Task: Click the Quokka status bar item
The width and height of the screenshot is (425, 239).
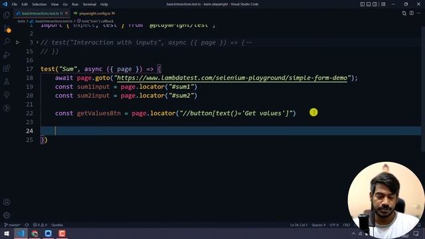Action: [57, 225]
